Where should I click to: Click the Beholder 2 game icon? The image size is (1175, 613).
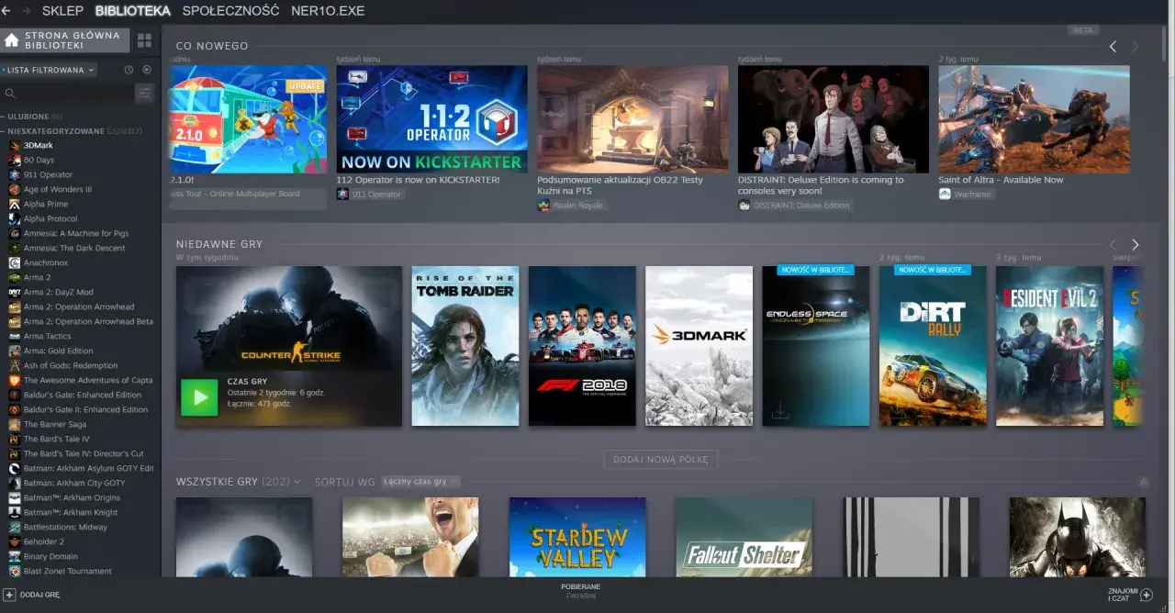click(x=15, y=541)
